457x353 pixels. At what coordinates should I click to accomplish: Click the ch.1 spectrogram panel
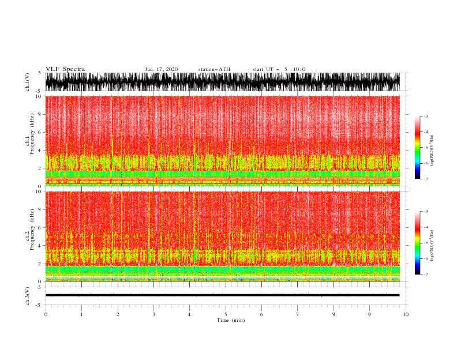[222, 141]
